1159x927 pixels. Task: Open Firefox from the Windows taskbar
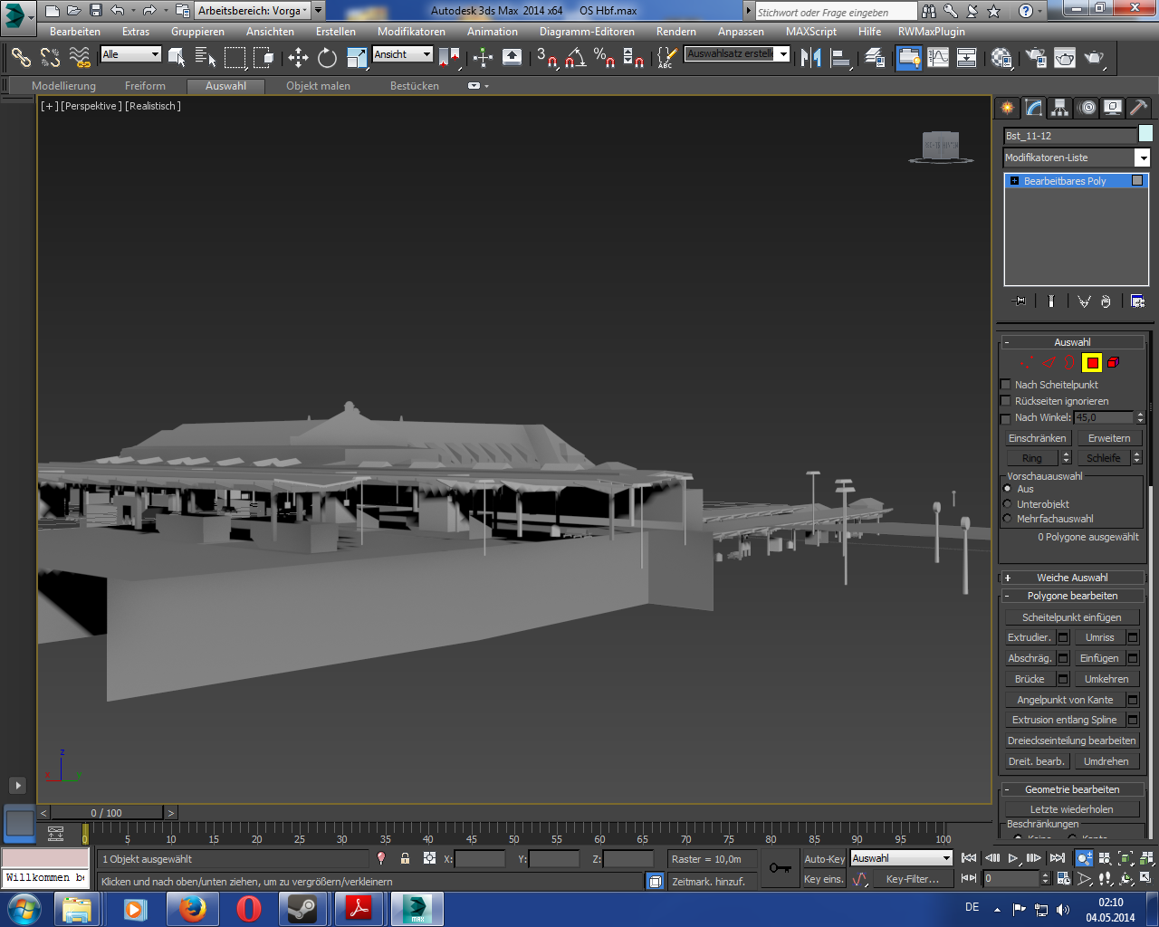pyautogui.click(x=192, y=908)
